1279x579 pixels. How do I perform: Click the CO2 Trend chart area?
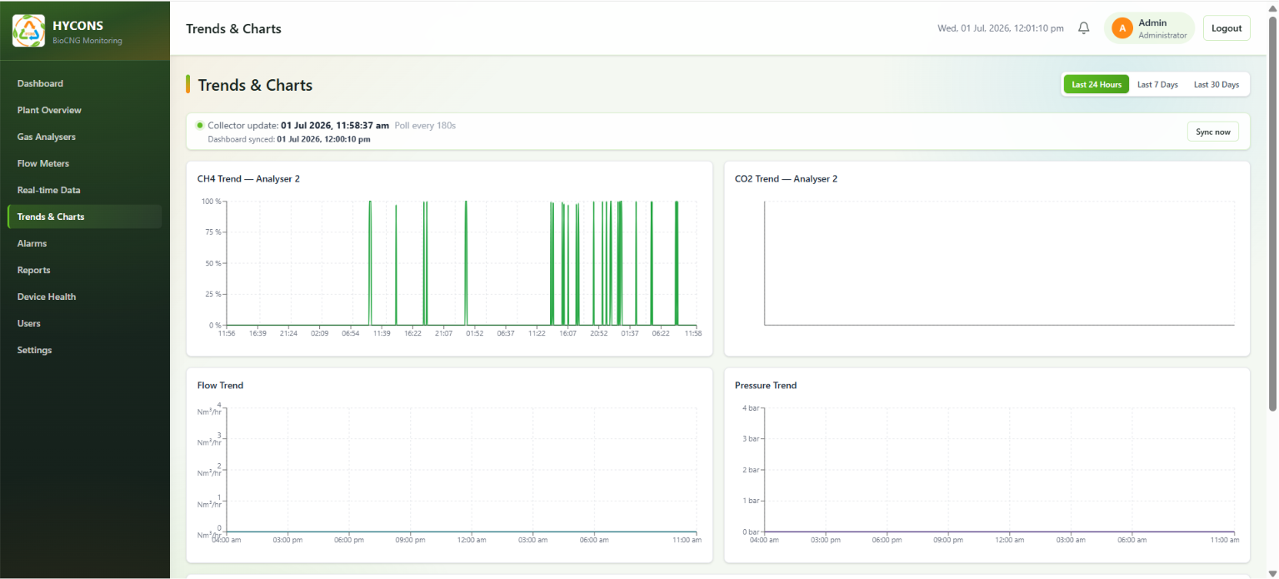point(999,263)
